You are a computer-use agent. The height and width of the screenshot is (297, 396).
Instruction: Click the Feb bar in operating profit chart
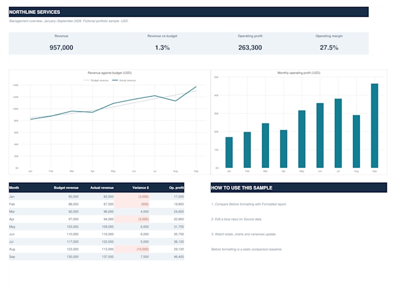point(248,150)
